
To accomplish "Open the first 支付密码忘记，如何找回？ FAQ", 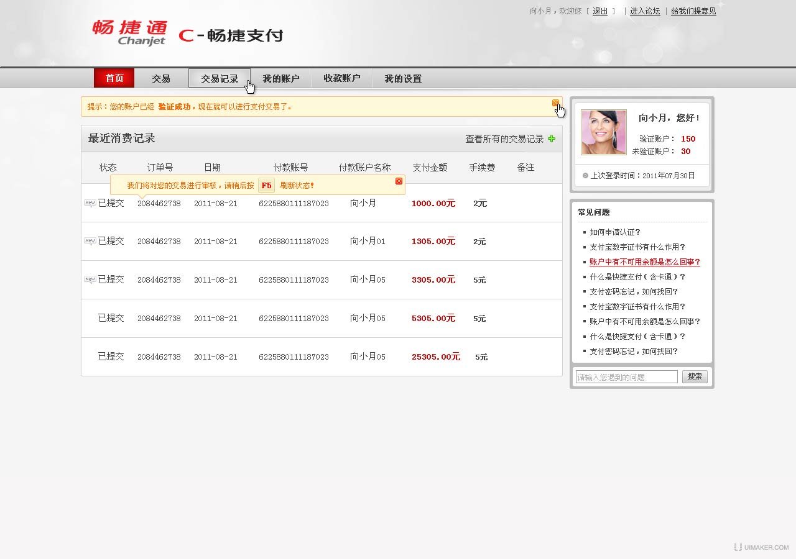I will (x=634, y=292).
